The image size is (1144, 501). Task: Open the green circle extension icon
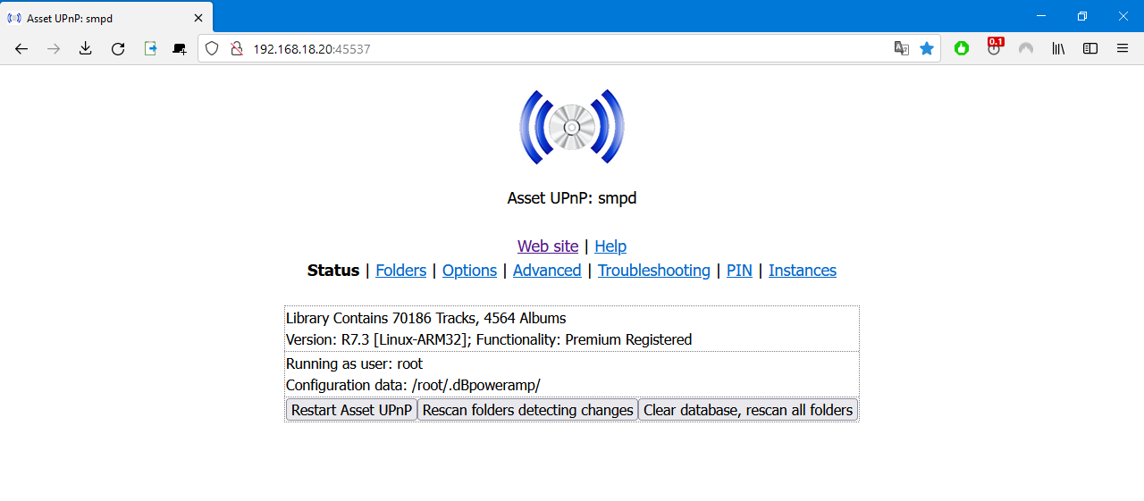(x=962, y=49)
